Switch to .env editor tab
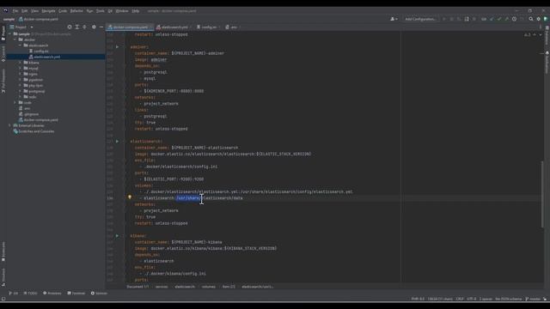Screen dimensions: 550x309 coord(233,27)
